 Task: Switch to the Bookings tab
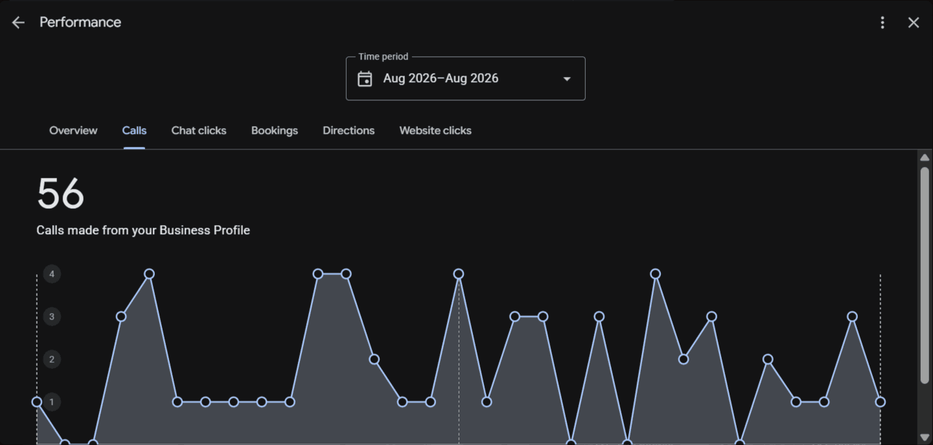(x=275, y=131)
